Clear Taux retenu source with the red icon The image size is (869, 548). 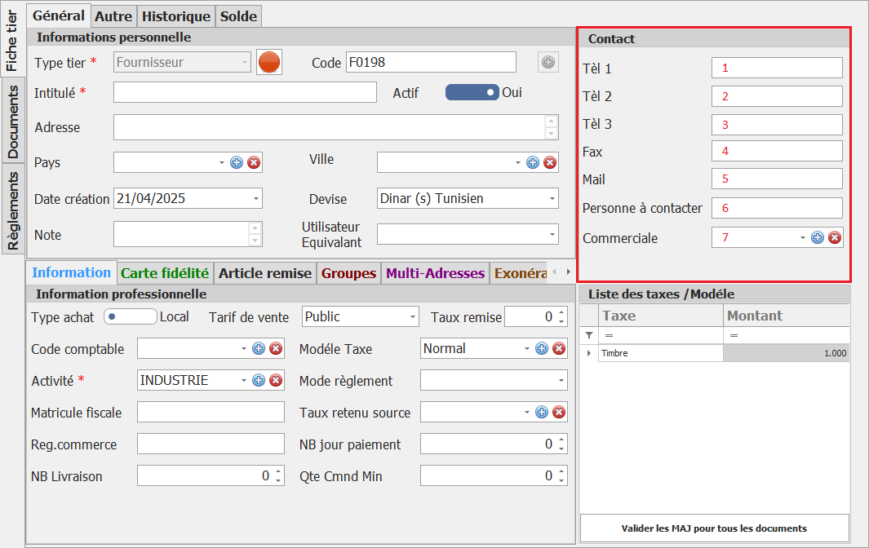(559, 412)
